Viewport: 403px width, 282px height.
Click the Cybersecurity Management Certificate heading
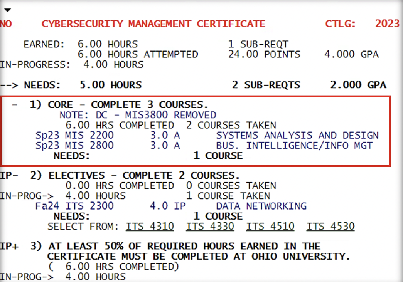click(x=153, y=24)
